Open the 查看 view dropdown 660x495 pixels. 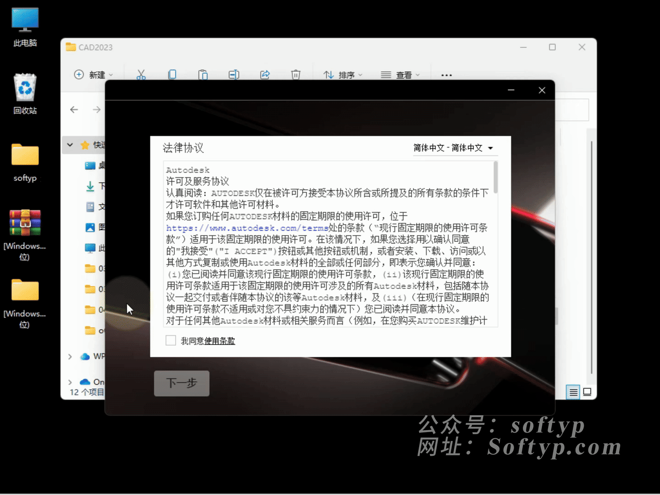401,75
